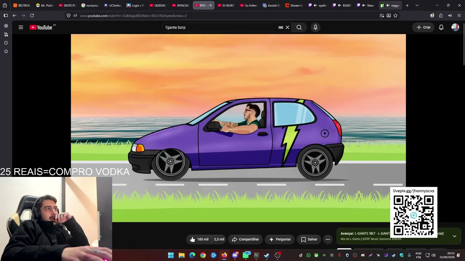Start voice search with the microphone

click(315, 27)
